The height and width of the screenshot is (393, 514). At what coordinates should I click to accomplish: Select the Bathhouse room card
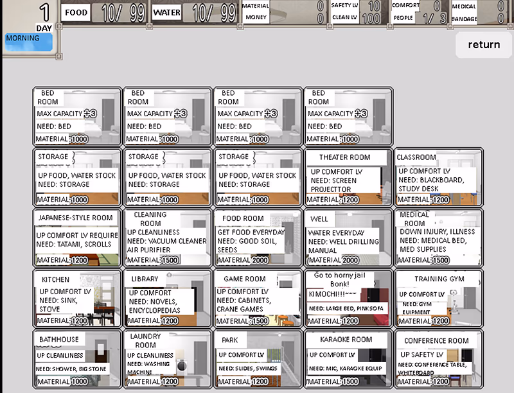click(x=77, y=359)
